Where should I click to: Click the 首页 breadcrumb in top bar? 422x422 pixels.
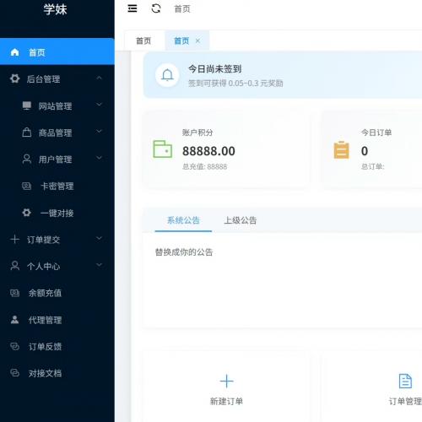[182, 8]
